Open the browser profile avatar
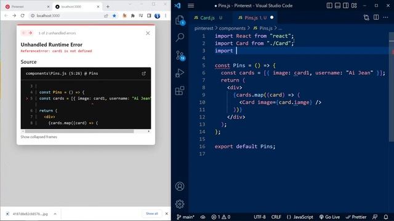The width and height of the screenshot is (394, 221). [x=158, y=16]
